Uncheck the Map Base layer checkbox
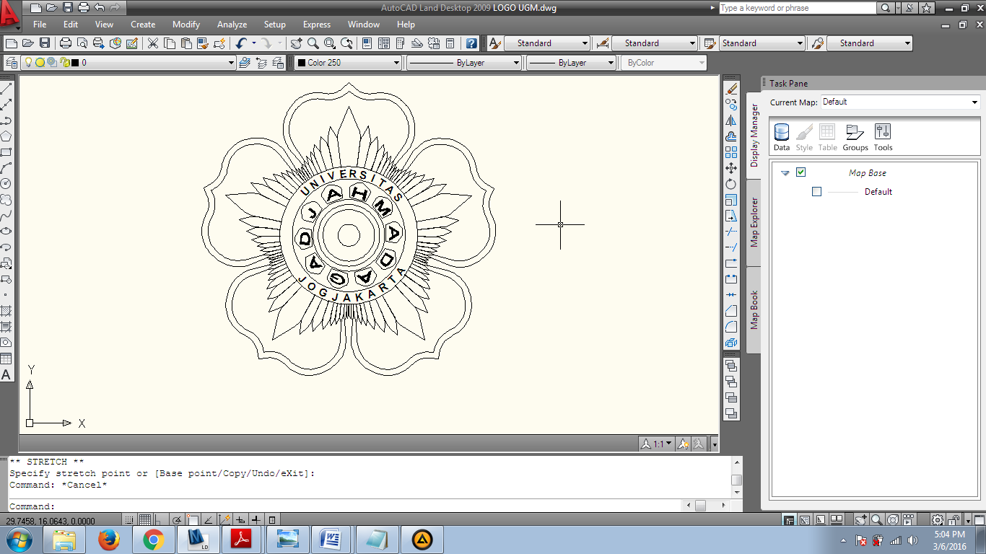986x554 pixels. 800,172
